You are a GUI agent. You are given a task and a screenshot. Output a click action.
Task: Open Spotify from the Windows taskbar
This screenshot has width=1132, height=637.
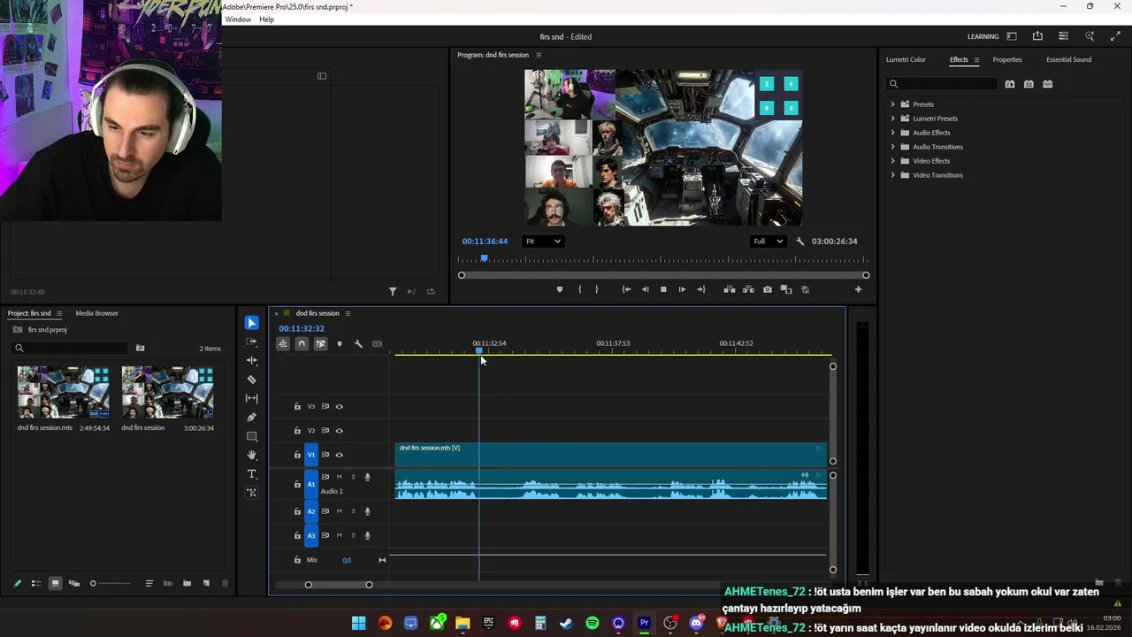(593, 624)
